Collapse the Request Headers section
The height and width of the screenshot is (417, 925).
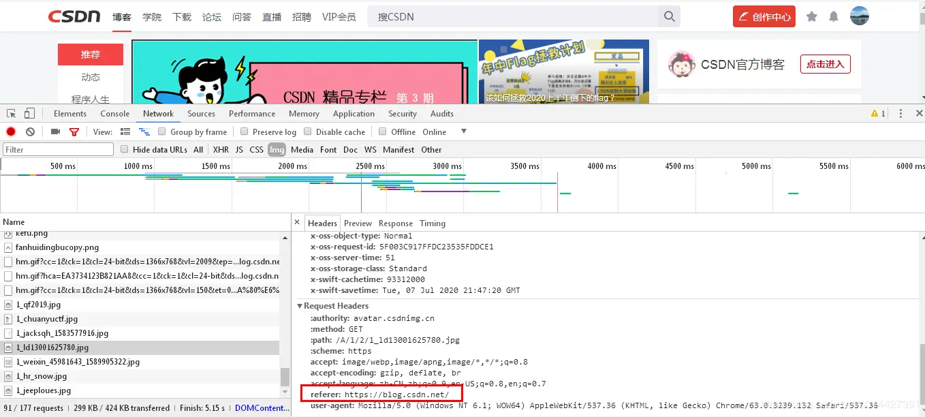click(300, 306)
